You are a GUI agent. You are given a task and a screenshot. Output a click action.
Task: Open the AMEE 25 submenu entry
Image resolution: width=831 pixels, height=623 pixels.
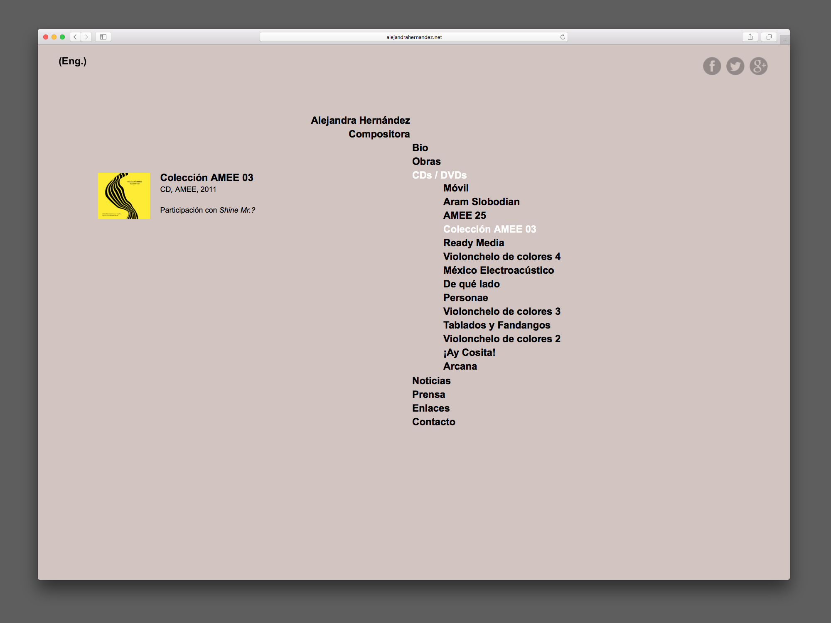pos(465,216)
